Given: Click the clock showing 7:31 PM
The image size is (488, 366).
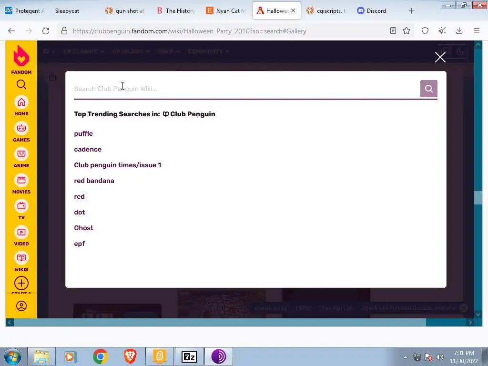Looking at the screenshot, I should [x=464, y=353].
